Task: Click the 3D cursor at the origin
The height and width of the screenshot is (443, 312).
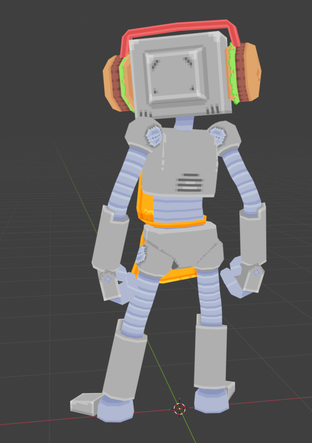Action: [179, 409]
